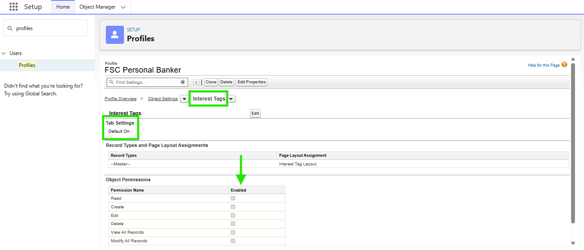This screenshot has width=584, height=250.
Task: Click the magnifier icon in Quick Find
Action: tap(10, 28)
